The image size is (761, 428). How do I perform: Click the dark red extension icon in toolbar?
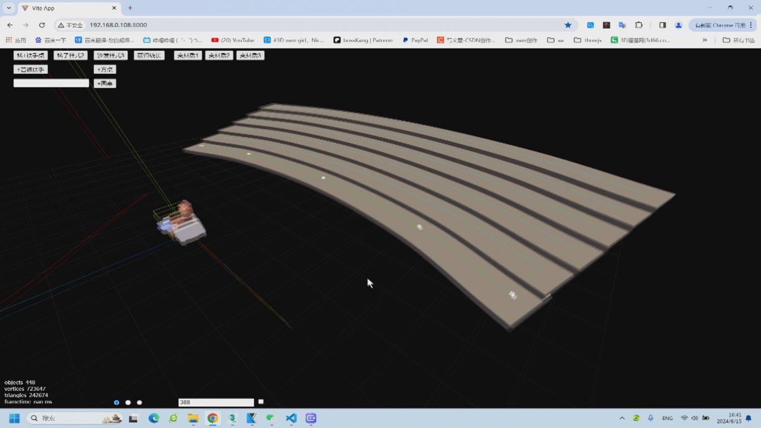(607, 25)
